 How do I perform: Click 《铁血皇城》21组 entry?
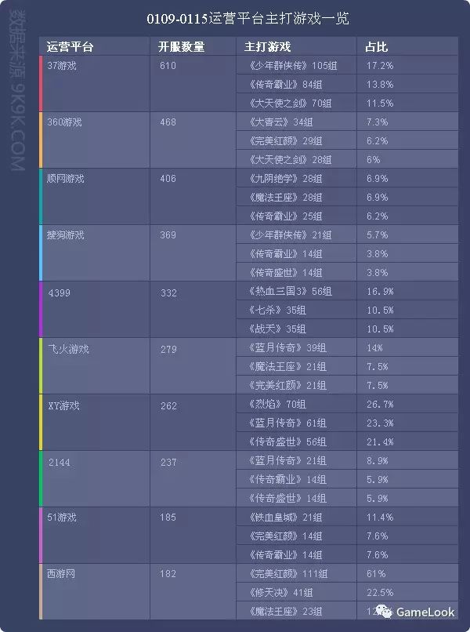(x=286, y=518)
